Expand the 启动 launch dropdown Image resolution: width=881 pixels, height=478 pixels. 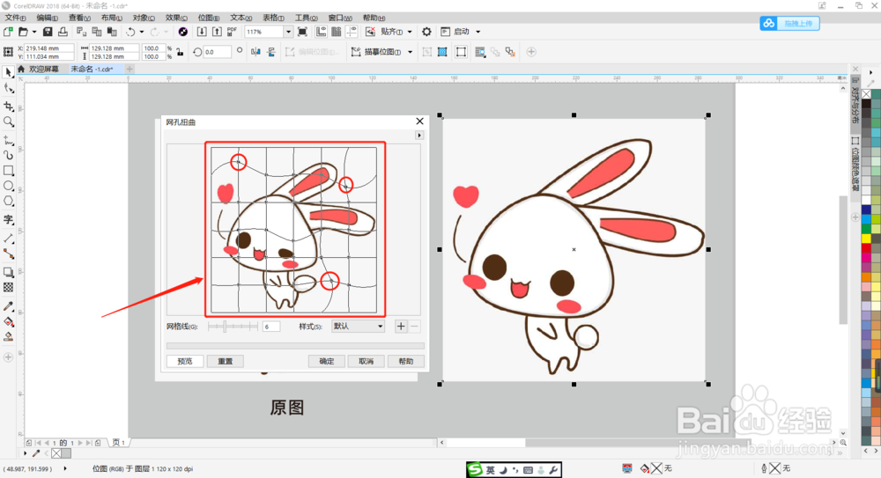[x=478, y=32]
